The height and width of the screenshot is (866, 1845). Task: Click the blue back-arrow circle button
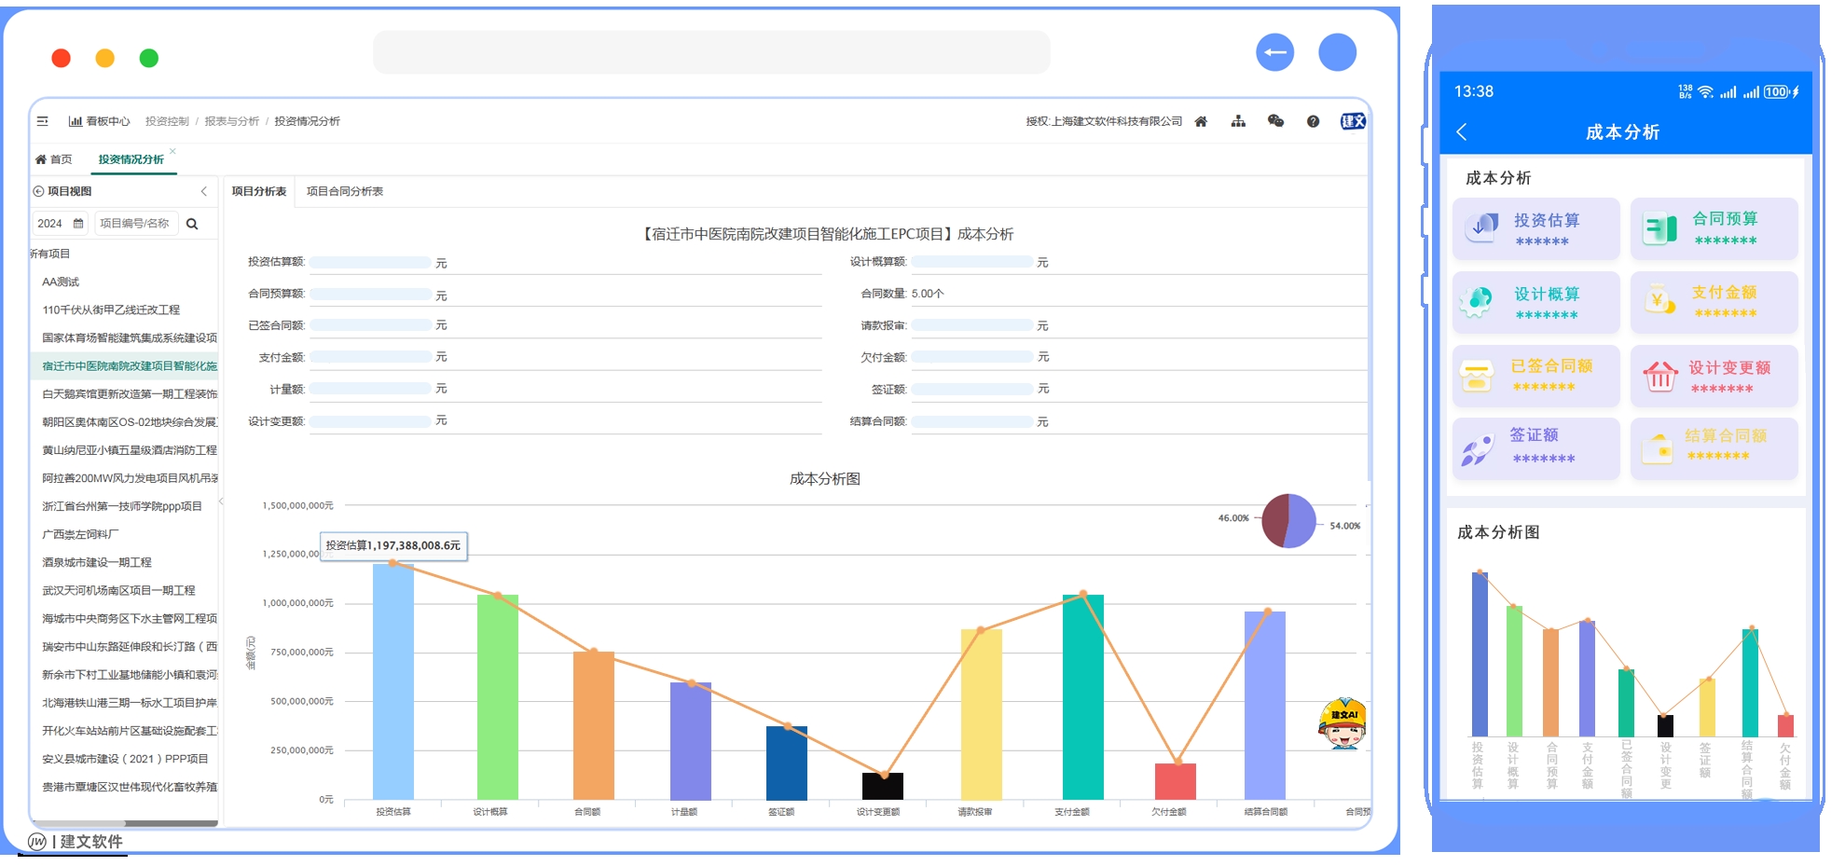coord(1274,52)
